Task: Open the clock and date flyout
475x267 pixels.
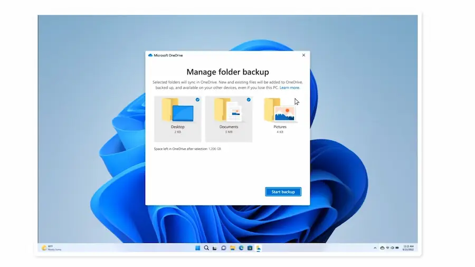Action: click(408, 248)
